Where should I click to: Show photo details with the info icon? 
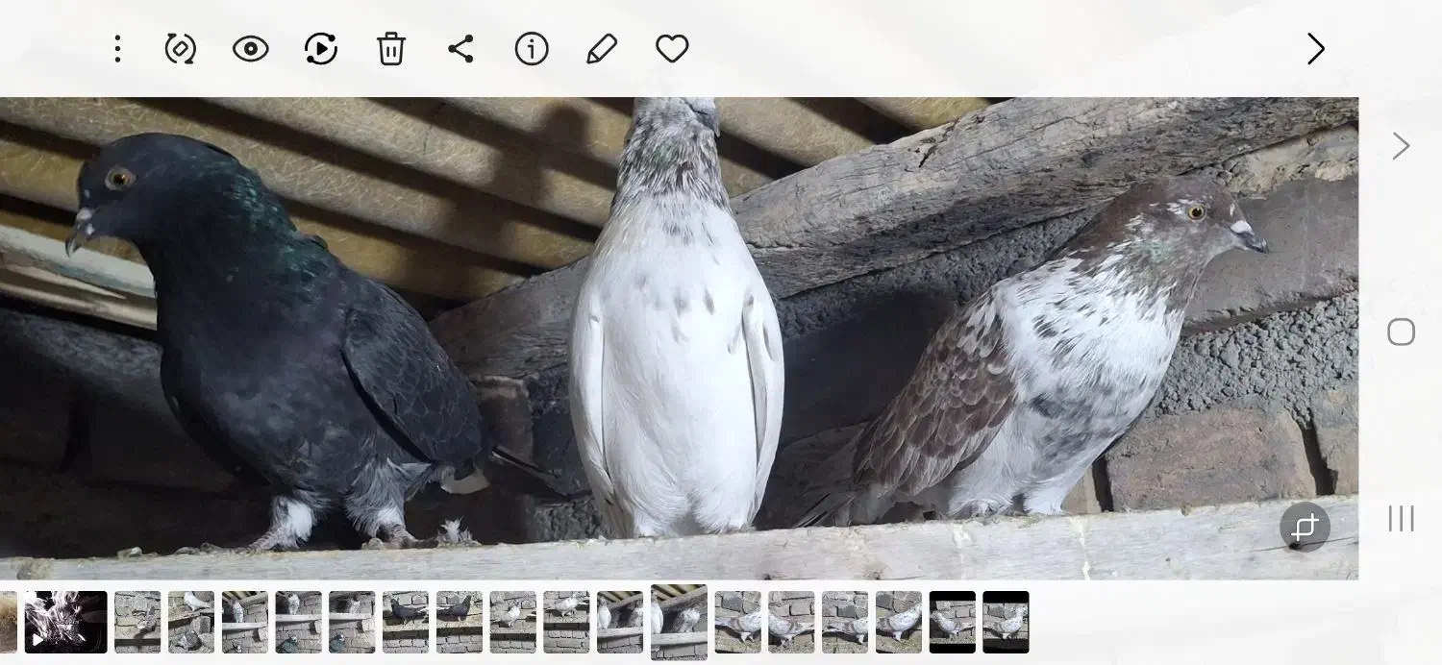click(532, 49)
